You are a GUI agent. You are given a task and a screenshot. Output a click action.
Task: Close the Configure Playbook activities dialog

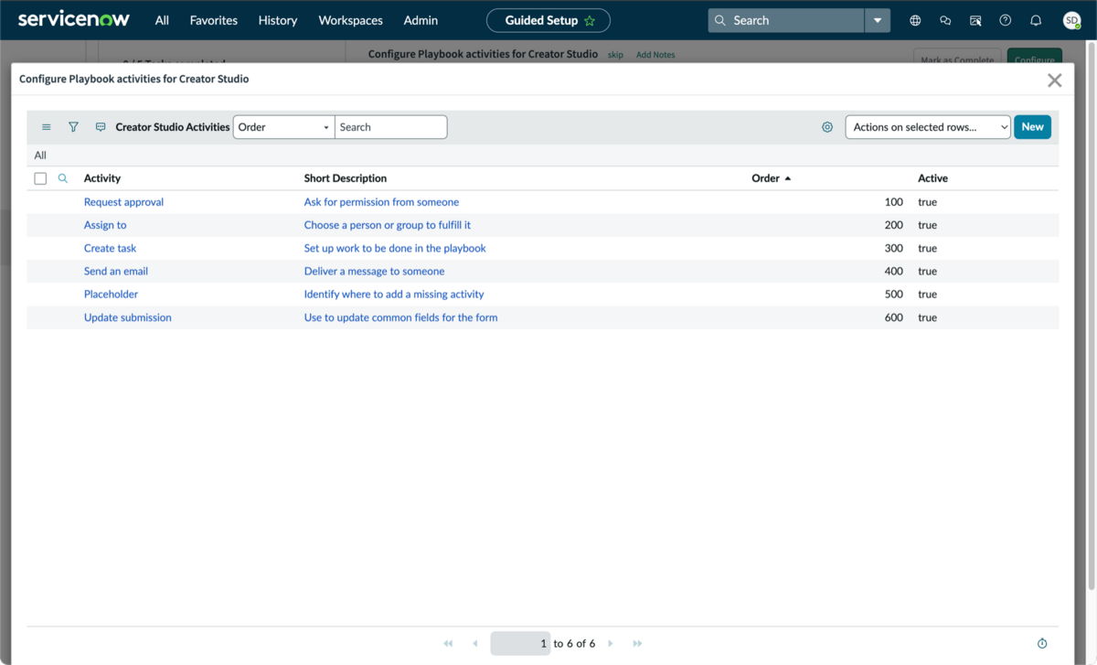(1055, 80)
